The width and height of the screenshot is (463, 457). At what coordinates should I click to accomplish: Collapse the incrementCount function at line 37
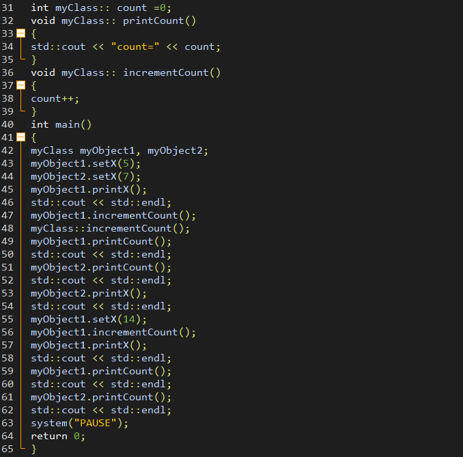coord(20,85)
